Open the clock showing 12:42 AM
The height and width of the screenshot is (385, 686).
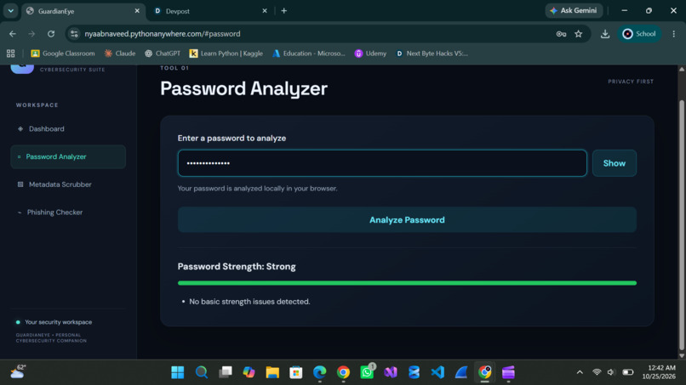659,372
